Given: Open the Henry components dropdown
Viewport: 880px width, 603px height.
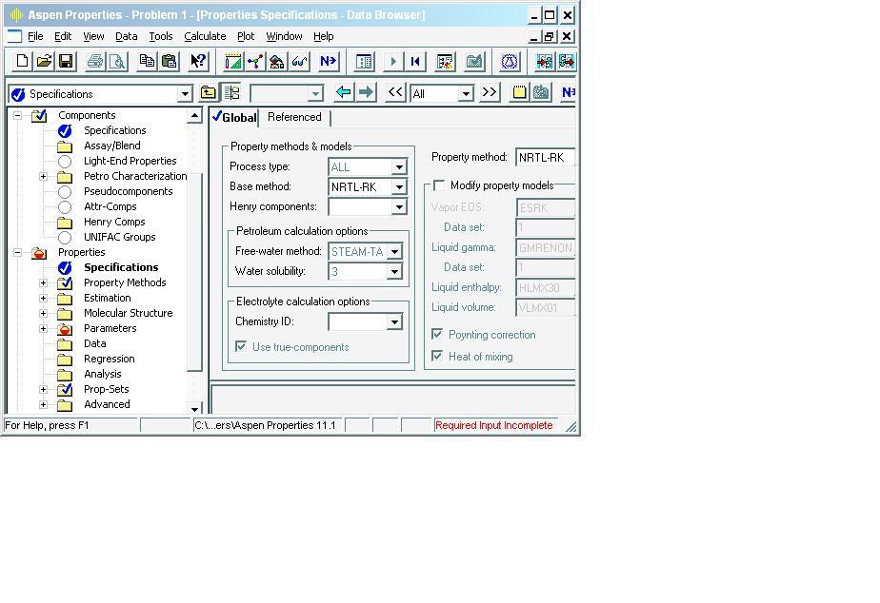Looking at the screenshot, I should pos(399,207).
